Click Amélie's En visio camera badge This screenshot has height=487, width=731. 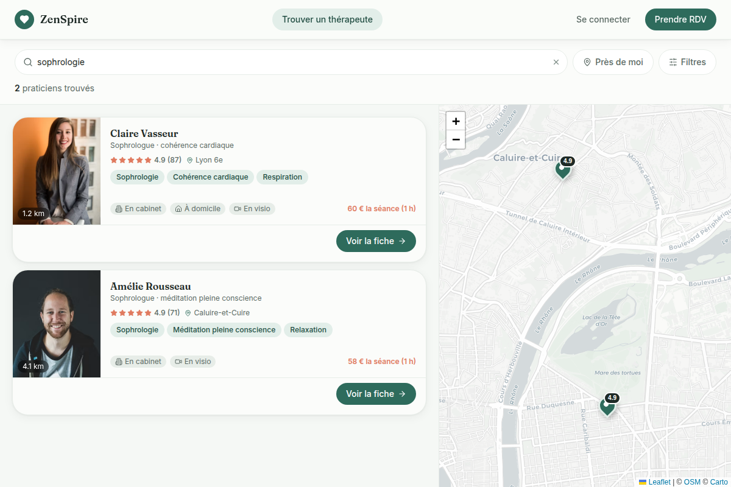click(193, 362)
